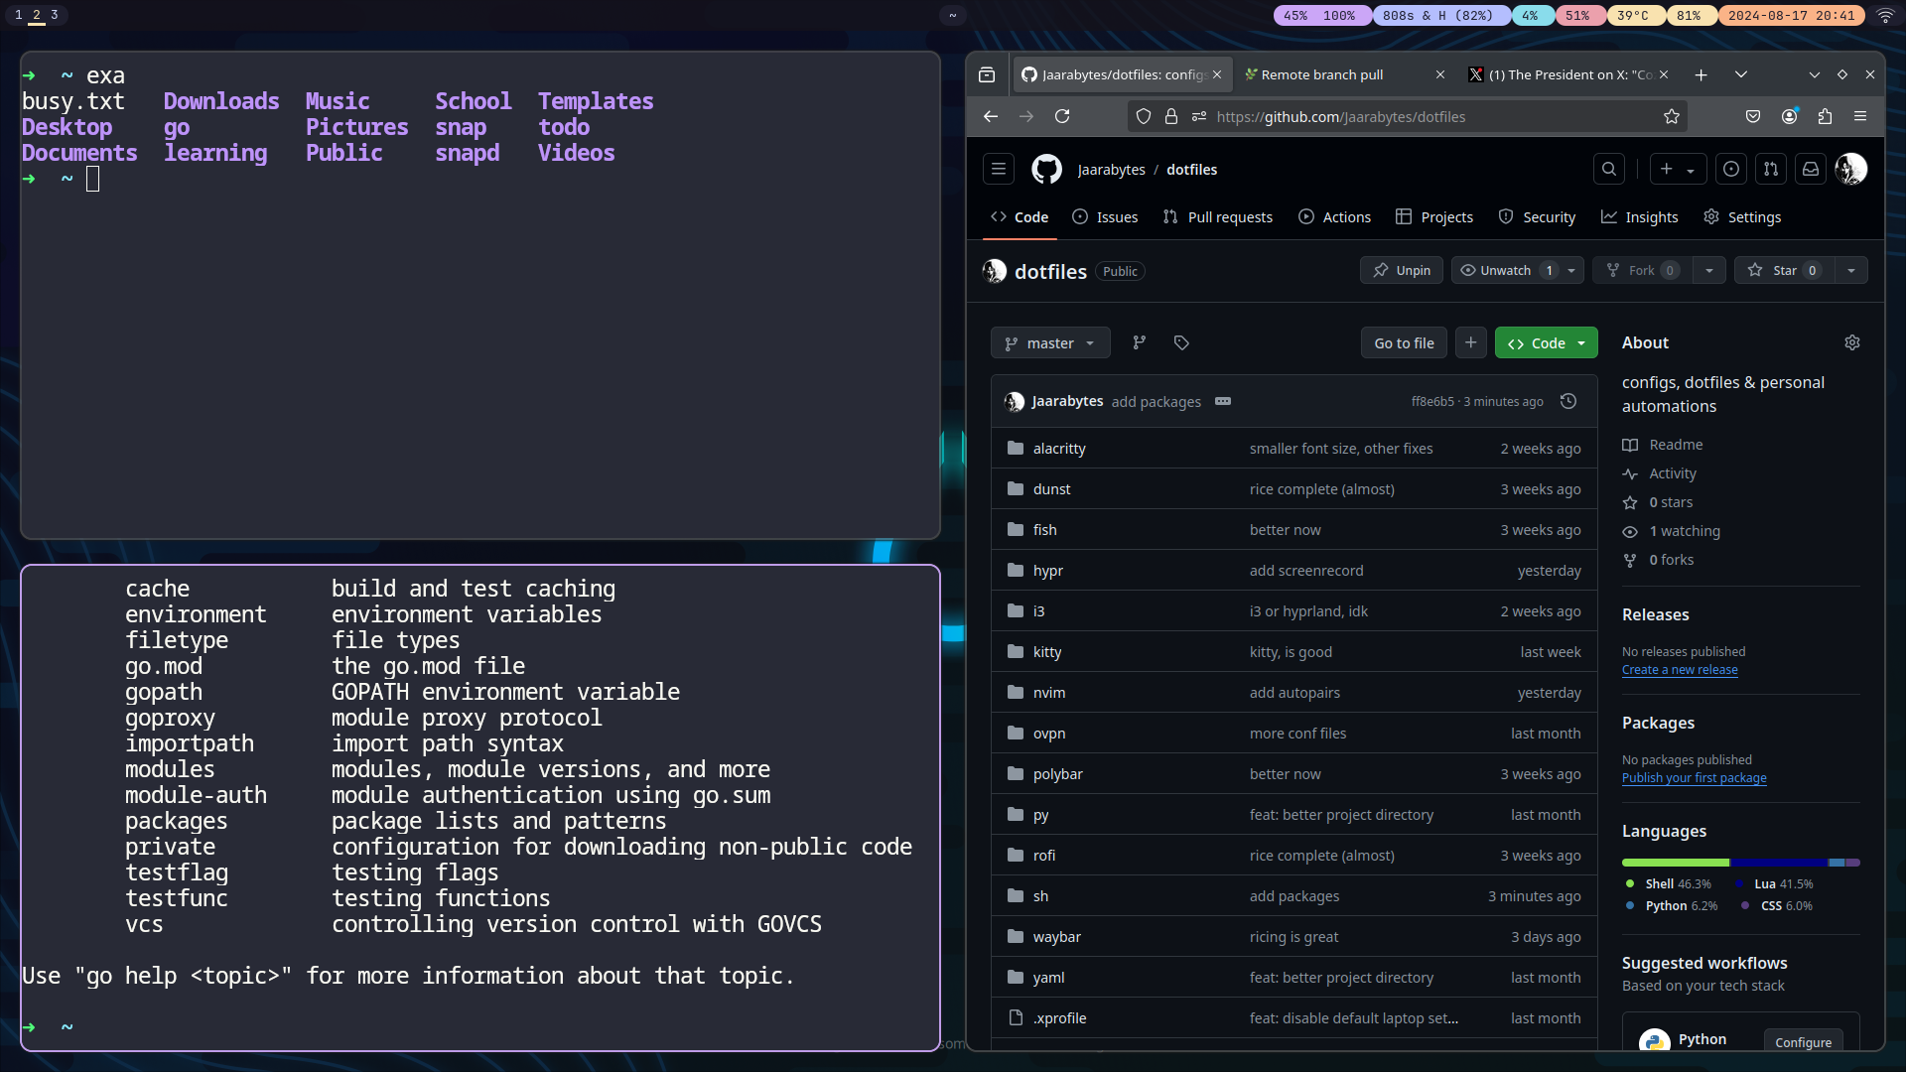Click the GitHub repository Code tab

(x=1031, y=216)
